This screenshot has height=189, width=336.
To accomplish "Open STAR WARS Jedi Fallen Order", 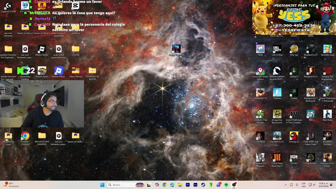I will tap(311, 139).
